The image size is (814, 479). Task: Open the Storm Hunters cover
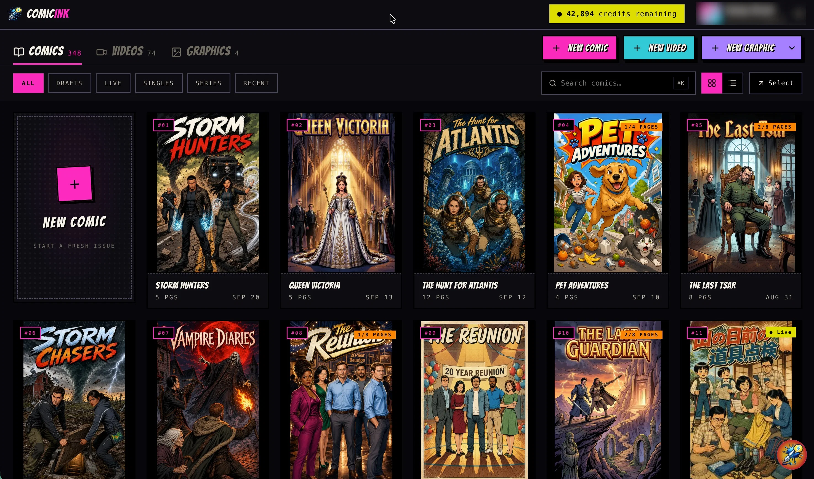point(208,193)
